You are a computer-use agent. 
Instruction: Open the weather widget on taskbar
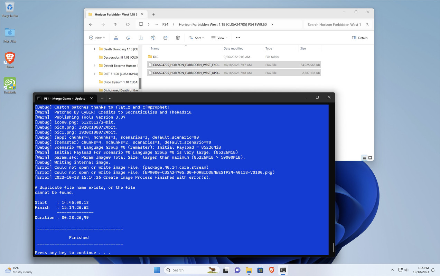[x=19, y=270]
